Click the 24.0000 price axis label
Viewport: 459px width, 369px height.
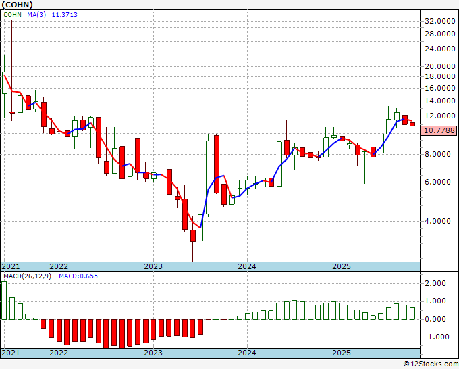tap(439, 49)
